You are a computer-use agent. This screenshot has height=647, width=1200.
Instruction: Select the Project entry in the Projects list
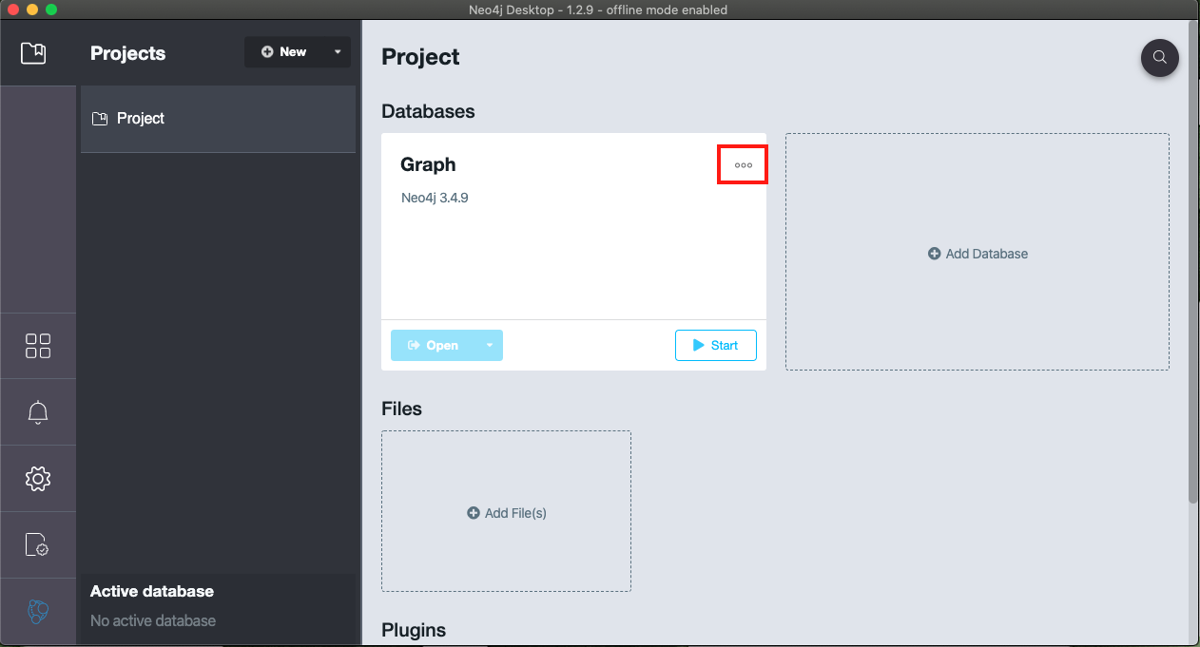[x=218, y=119]
